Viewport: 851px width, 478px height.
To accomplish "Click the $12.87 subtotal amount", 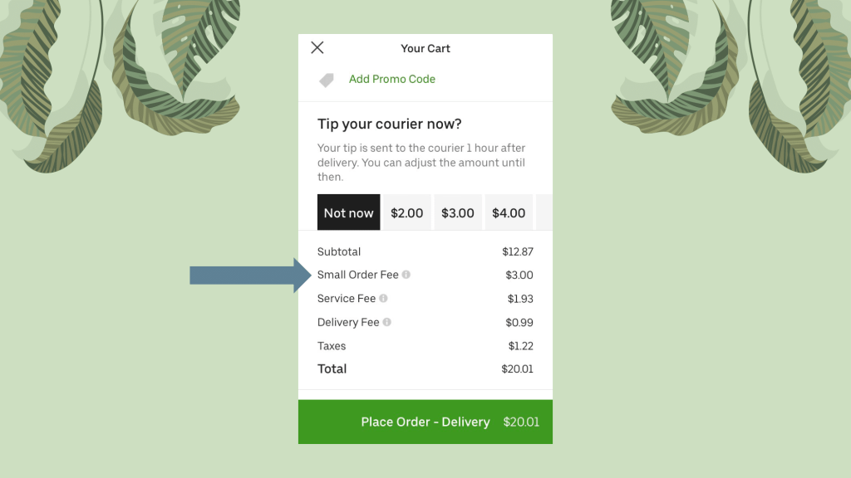I will click(517, 251).
